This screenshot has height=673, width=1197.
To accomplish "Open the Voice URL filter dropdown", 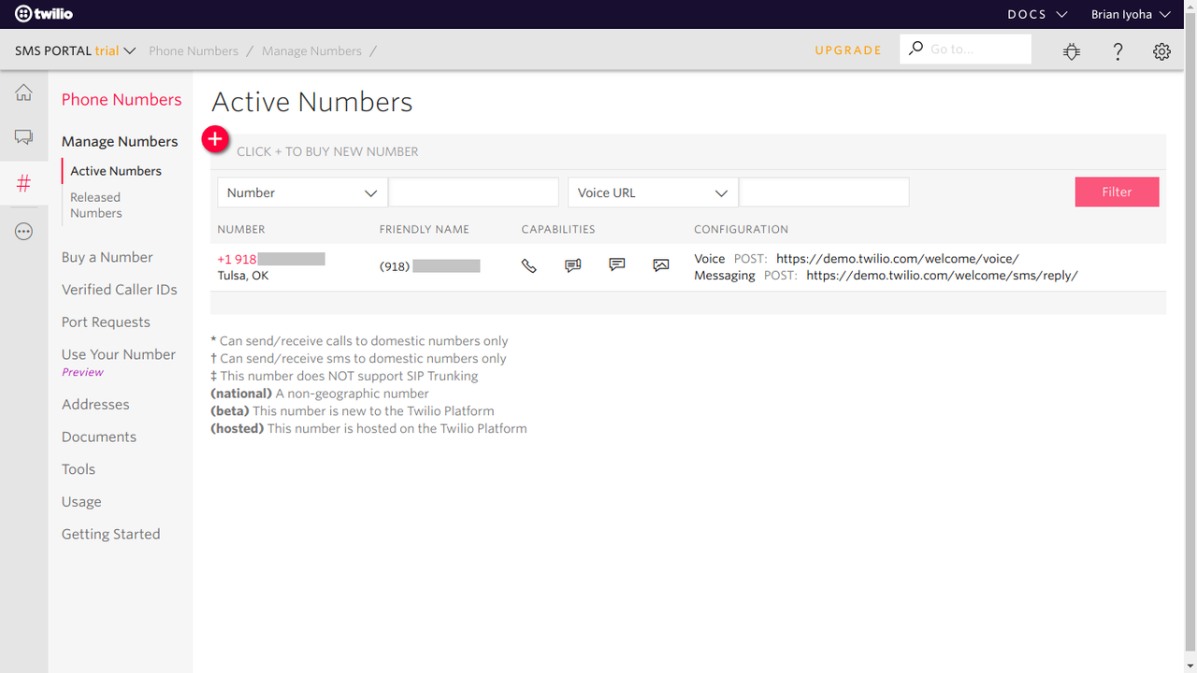I will (x=653, y=193).
